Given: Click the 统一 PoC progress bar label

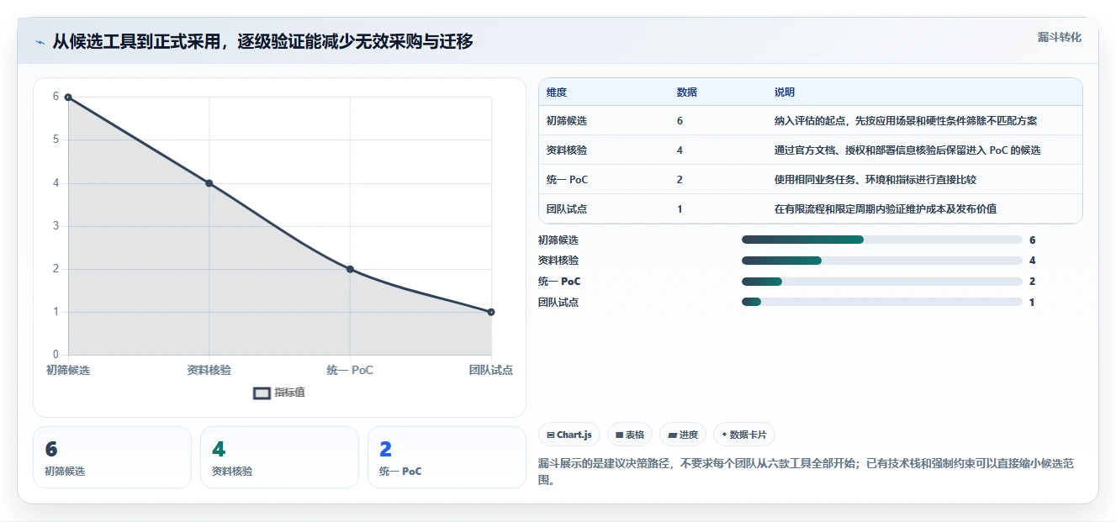Looking at the screenshot, I should [559, 282].
